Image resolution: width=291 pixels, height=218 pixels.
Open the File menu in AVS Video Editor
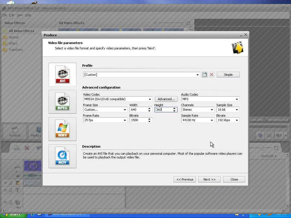point(5,15)
